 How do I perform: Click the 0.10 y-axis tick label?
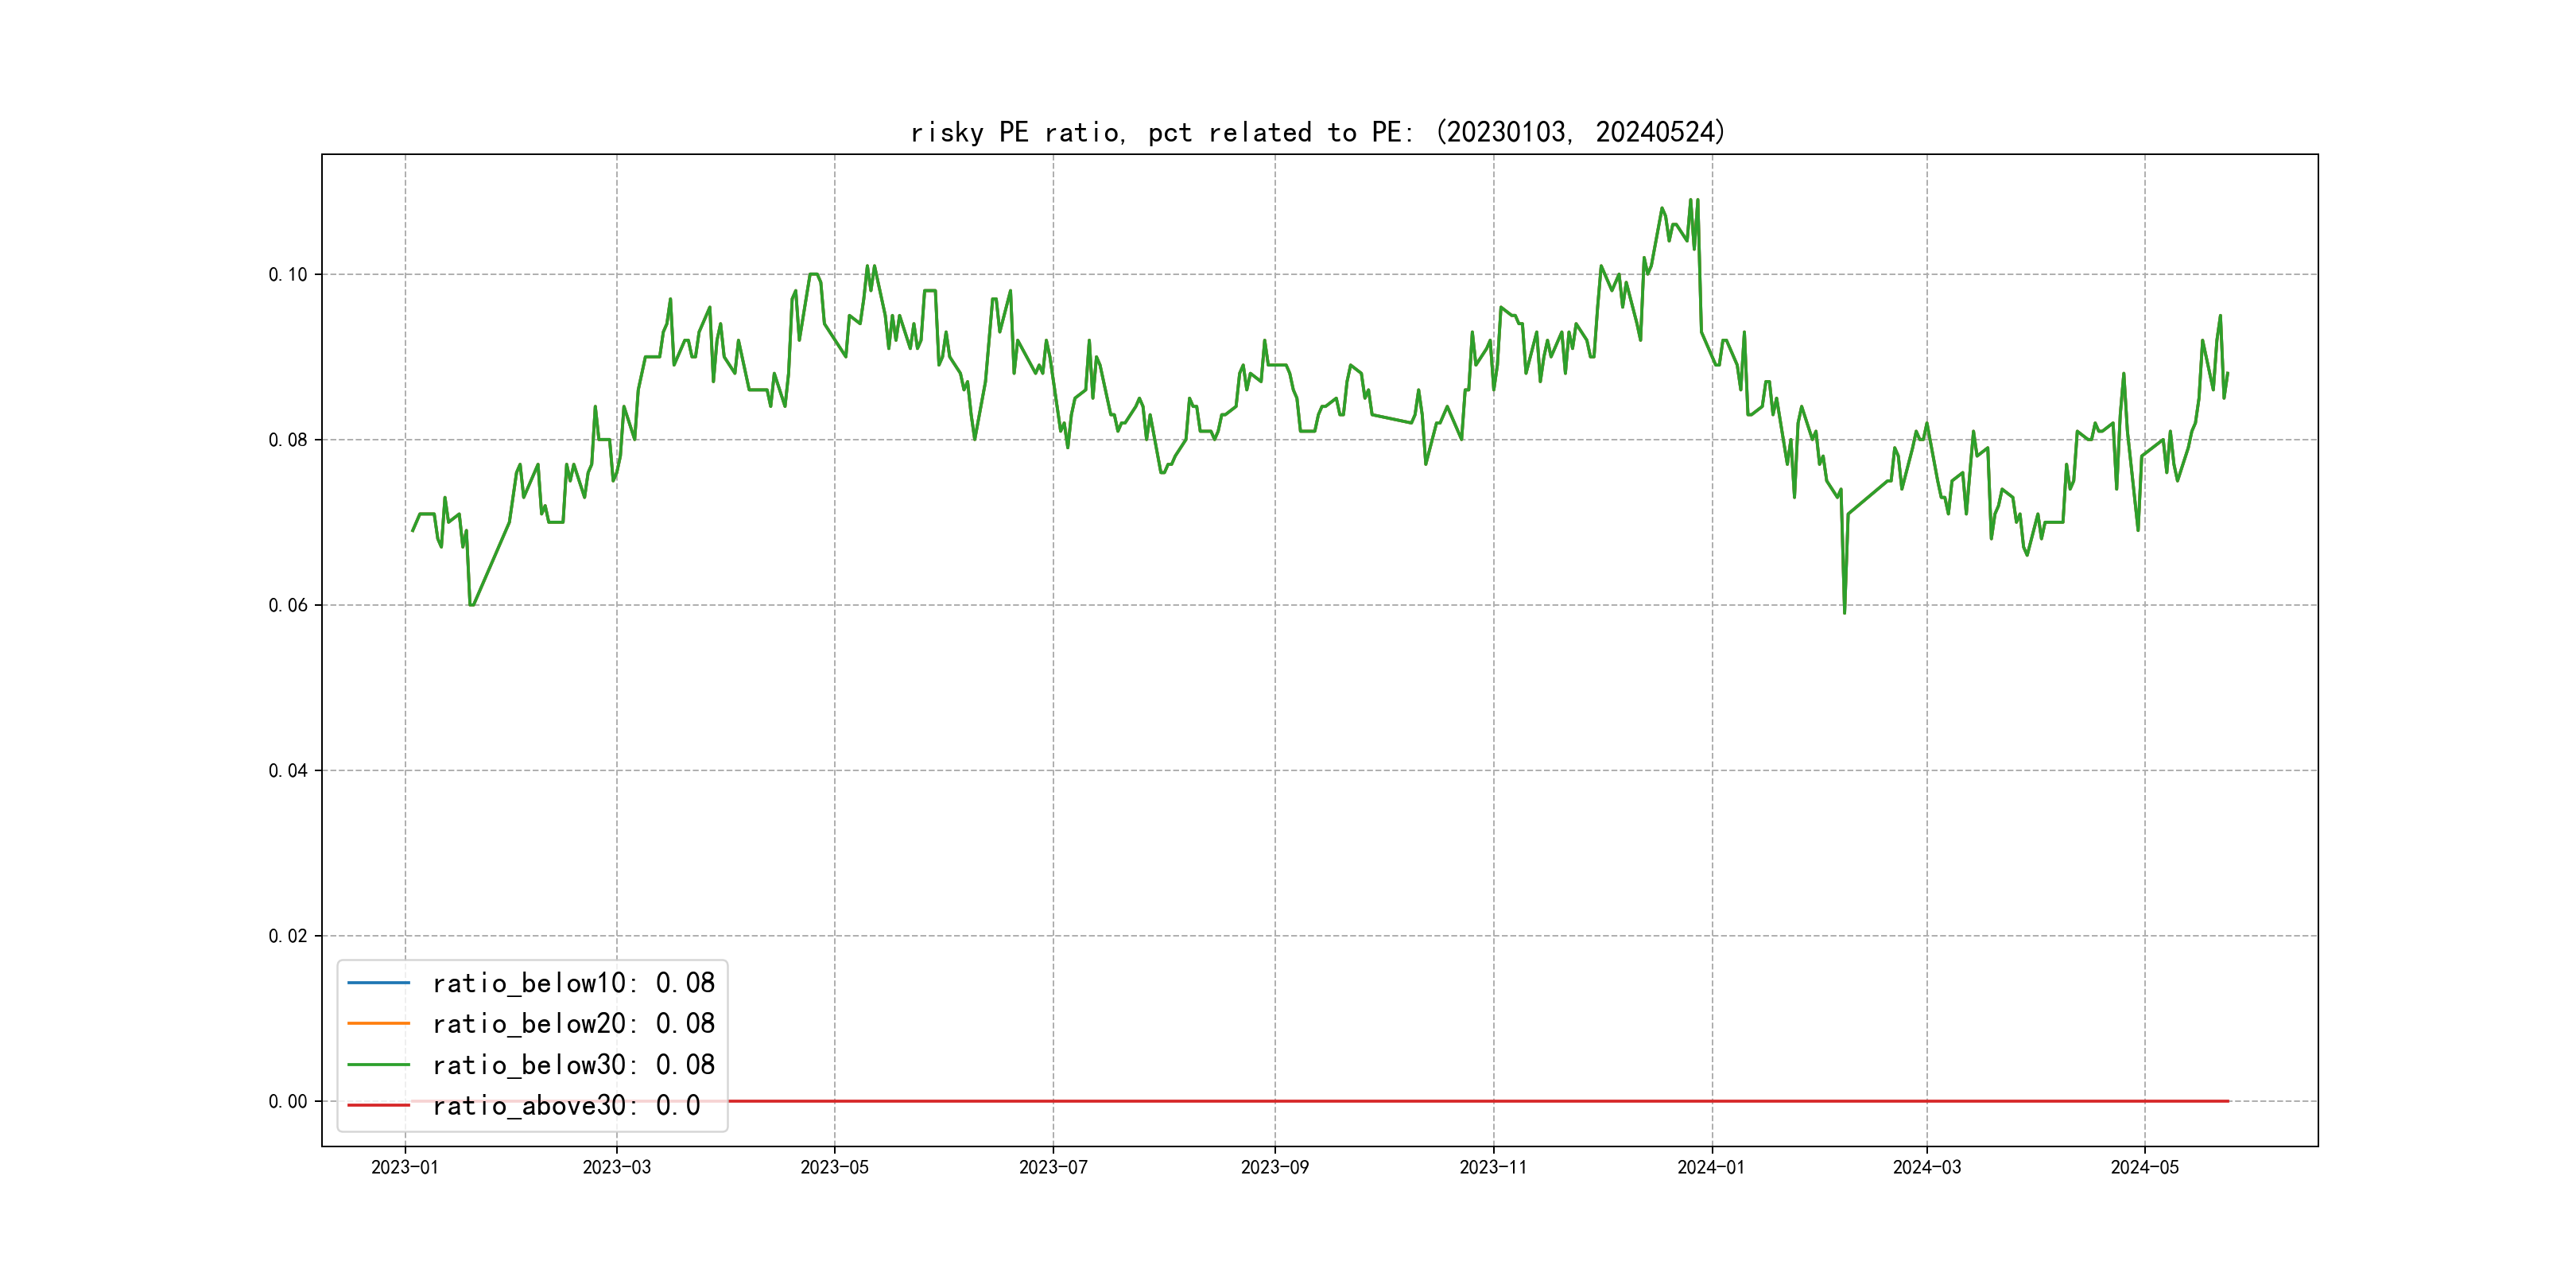tap(288, 275)
